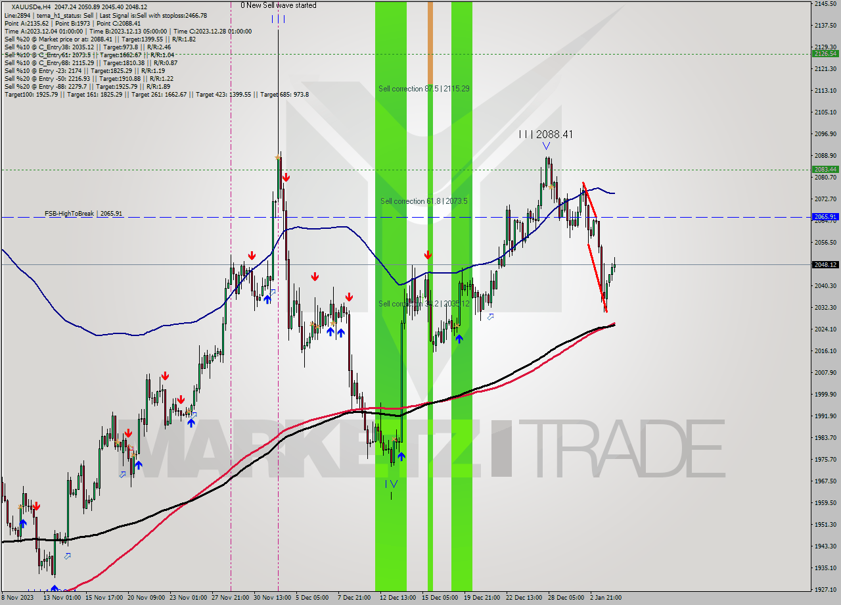
Task: Click the red sell arrow beside the 30 Nov spike top
Action: pyautogui.click(x=286, y=178)
